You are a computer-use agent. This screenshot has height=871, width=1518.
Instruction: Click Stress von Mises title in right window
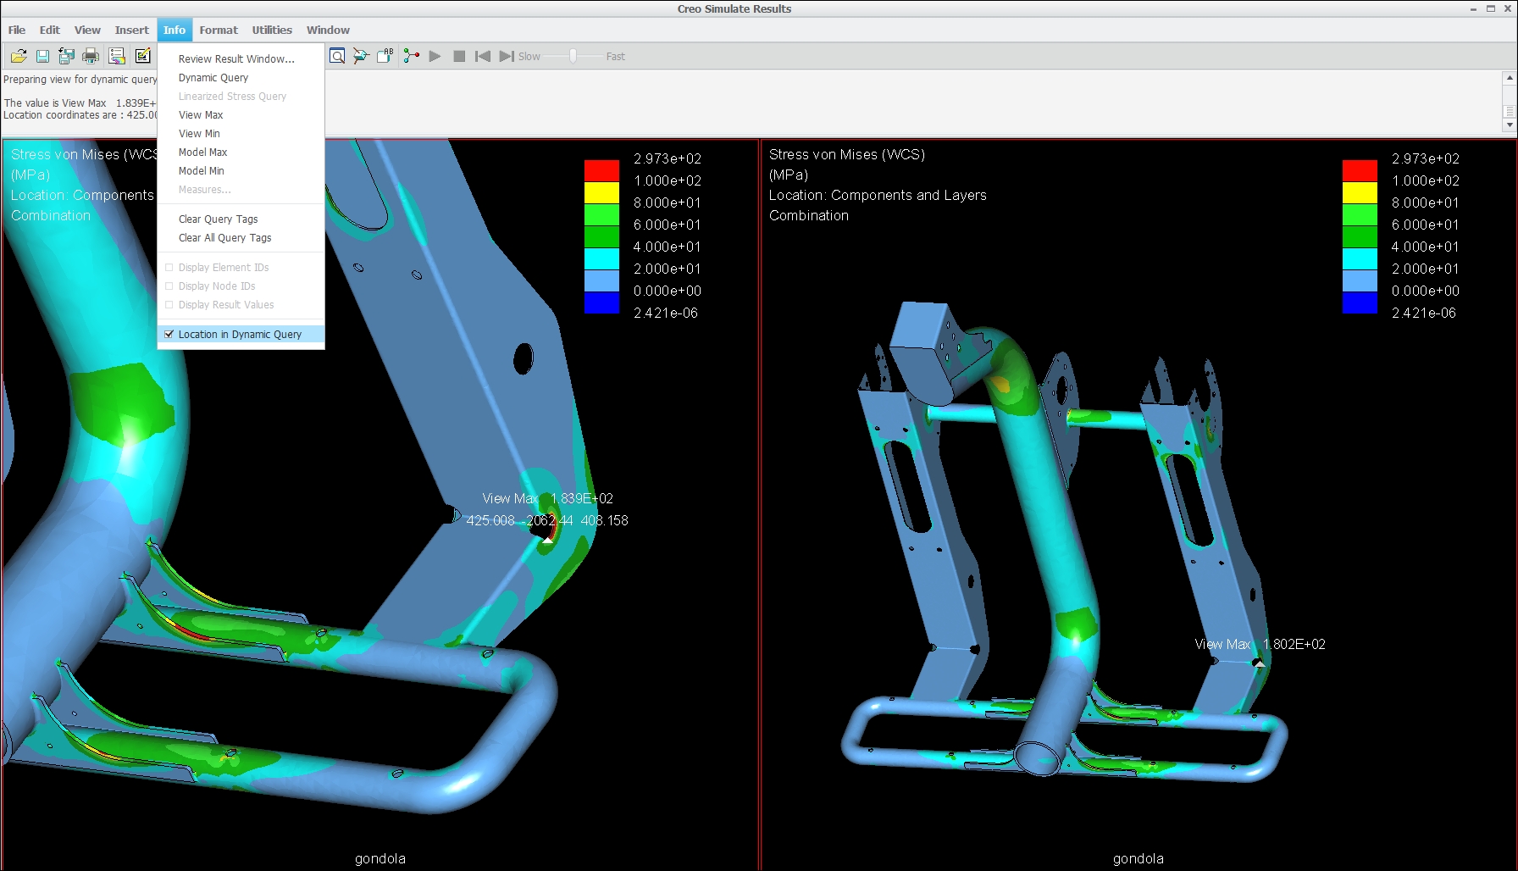coord(847,154)
